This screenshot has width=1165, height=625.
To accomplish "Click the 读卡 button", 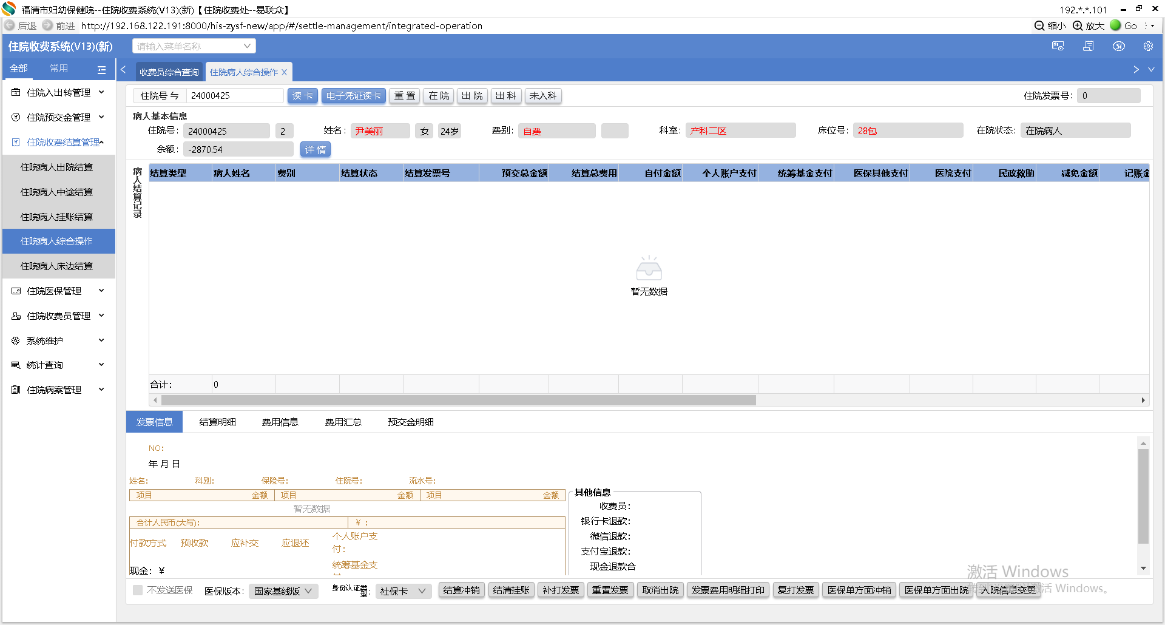I will pos(303,96).
